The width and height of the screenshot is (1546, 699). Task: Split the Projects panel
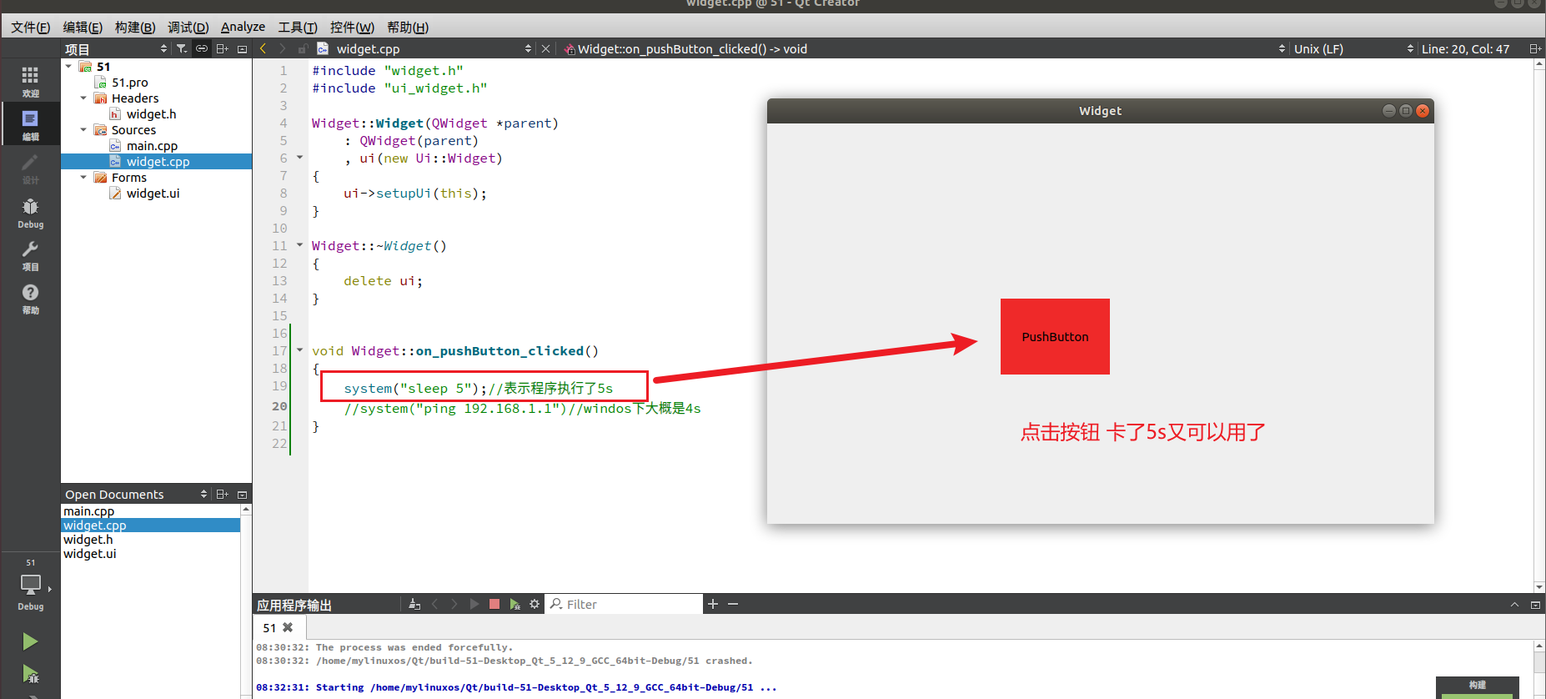point(223,48)
